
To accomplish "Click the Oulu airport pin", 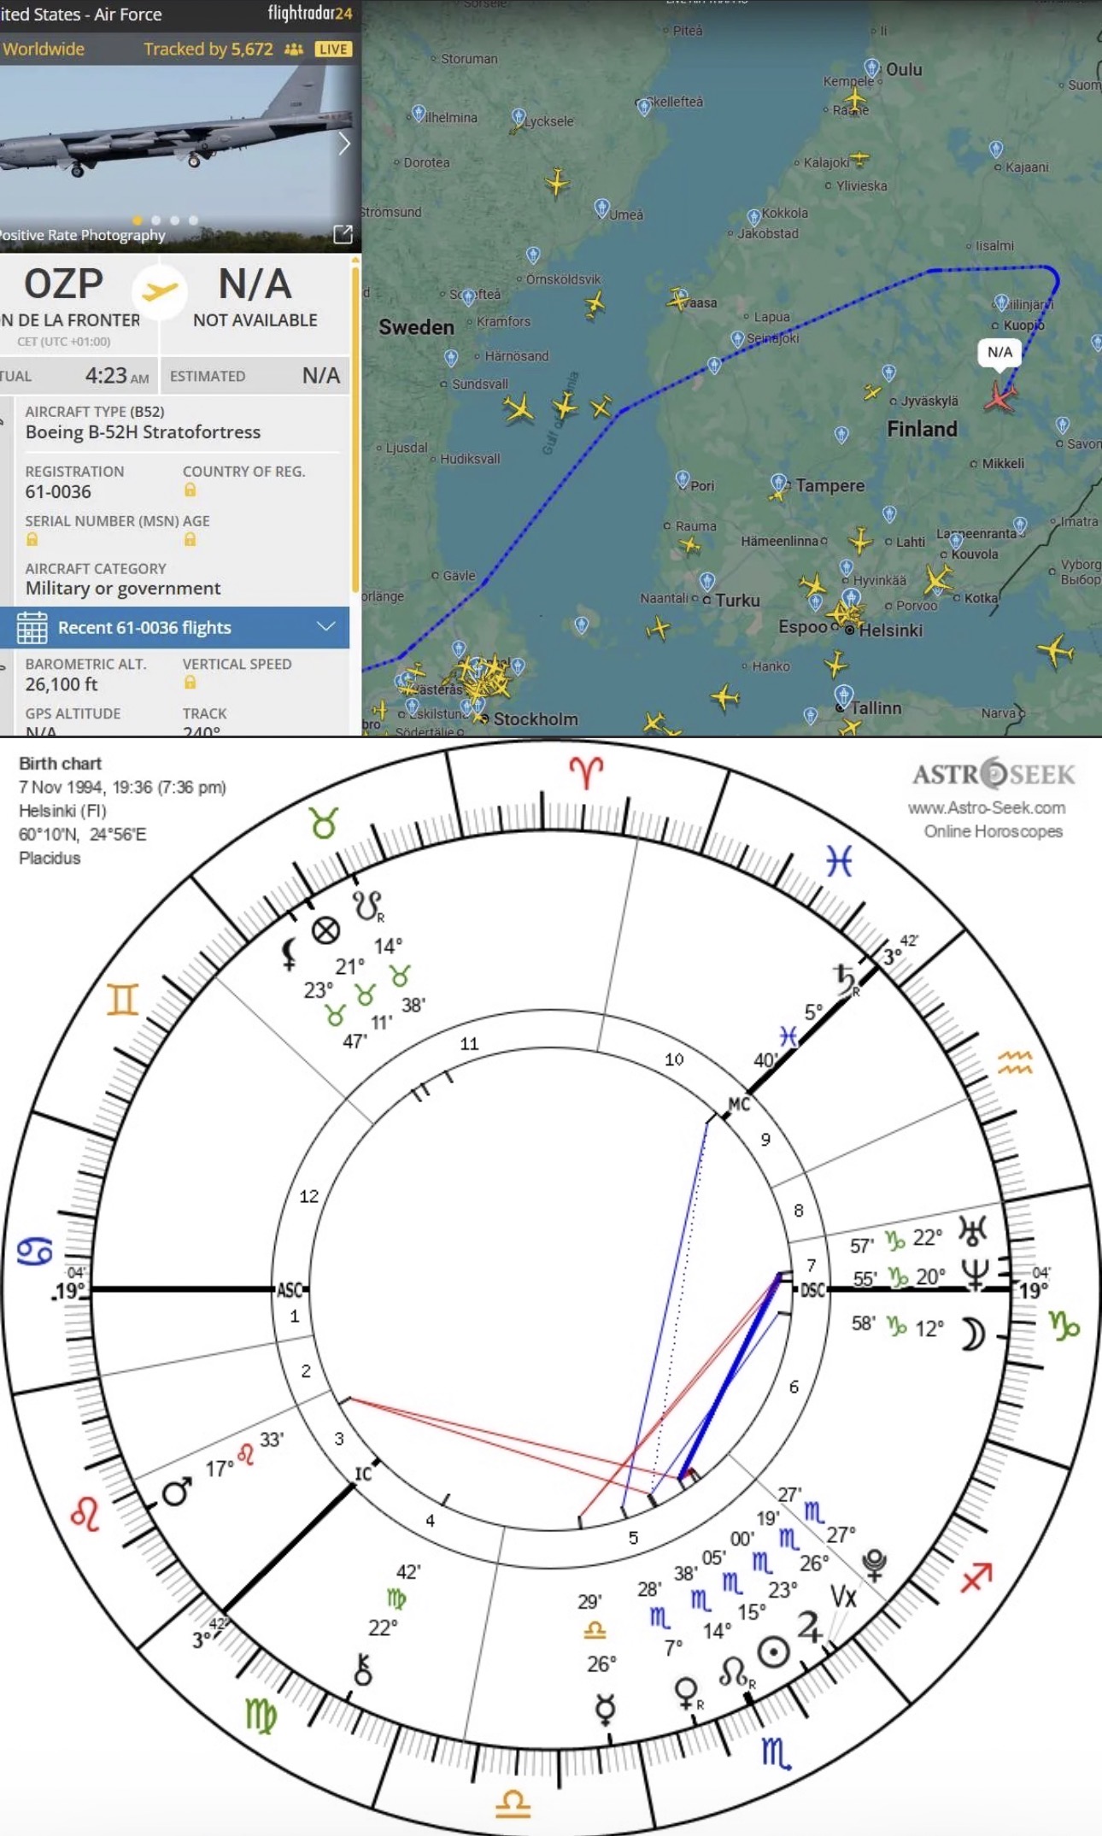I will point(871,67).
